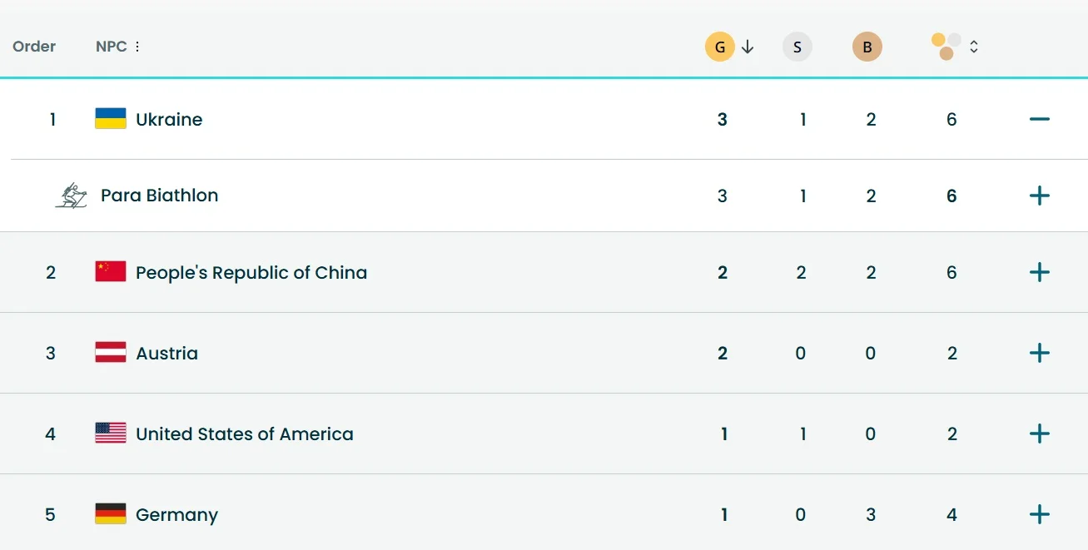Screen dimensions: 1088x550
Task: Click the United States flag icon
Action: [x=111, y=434]
